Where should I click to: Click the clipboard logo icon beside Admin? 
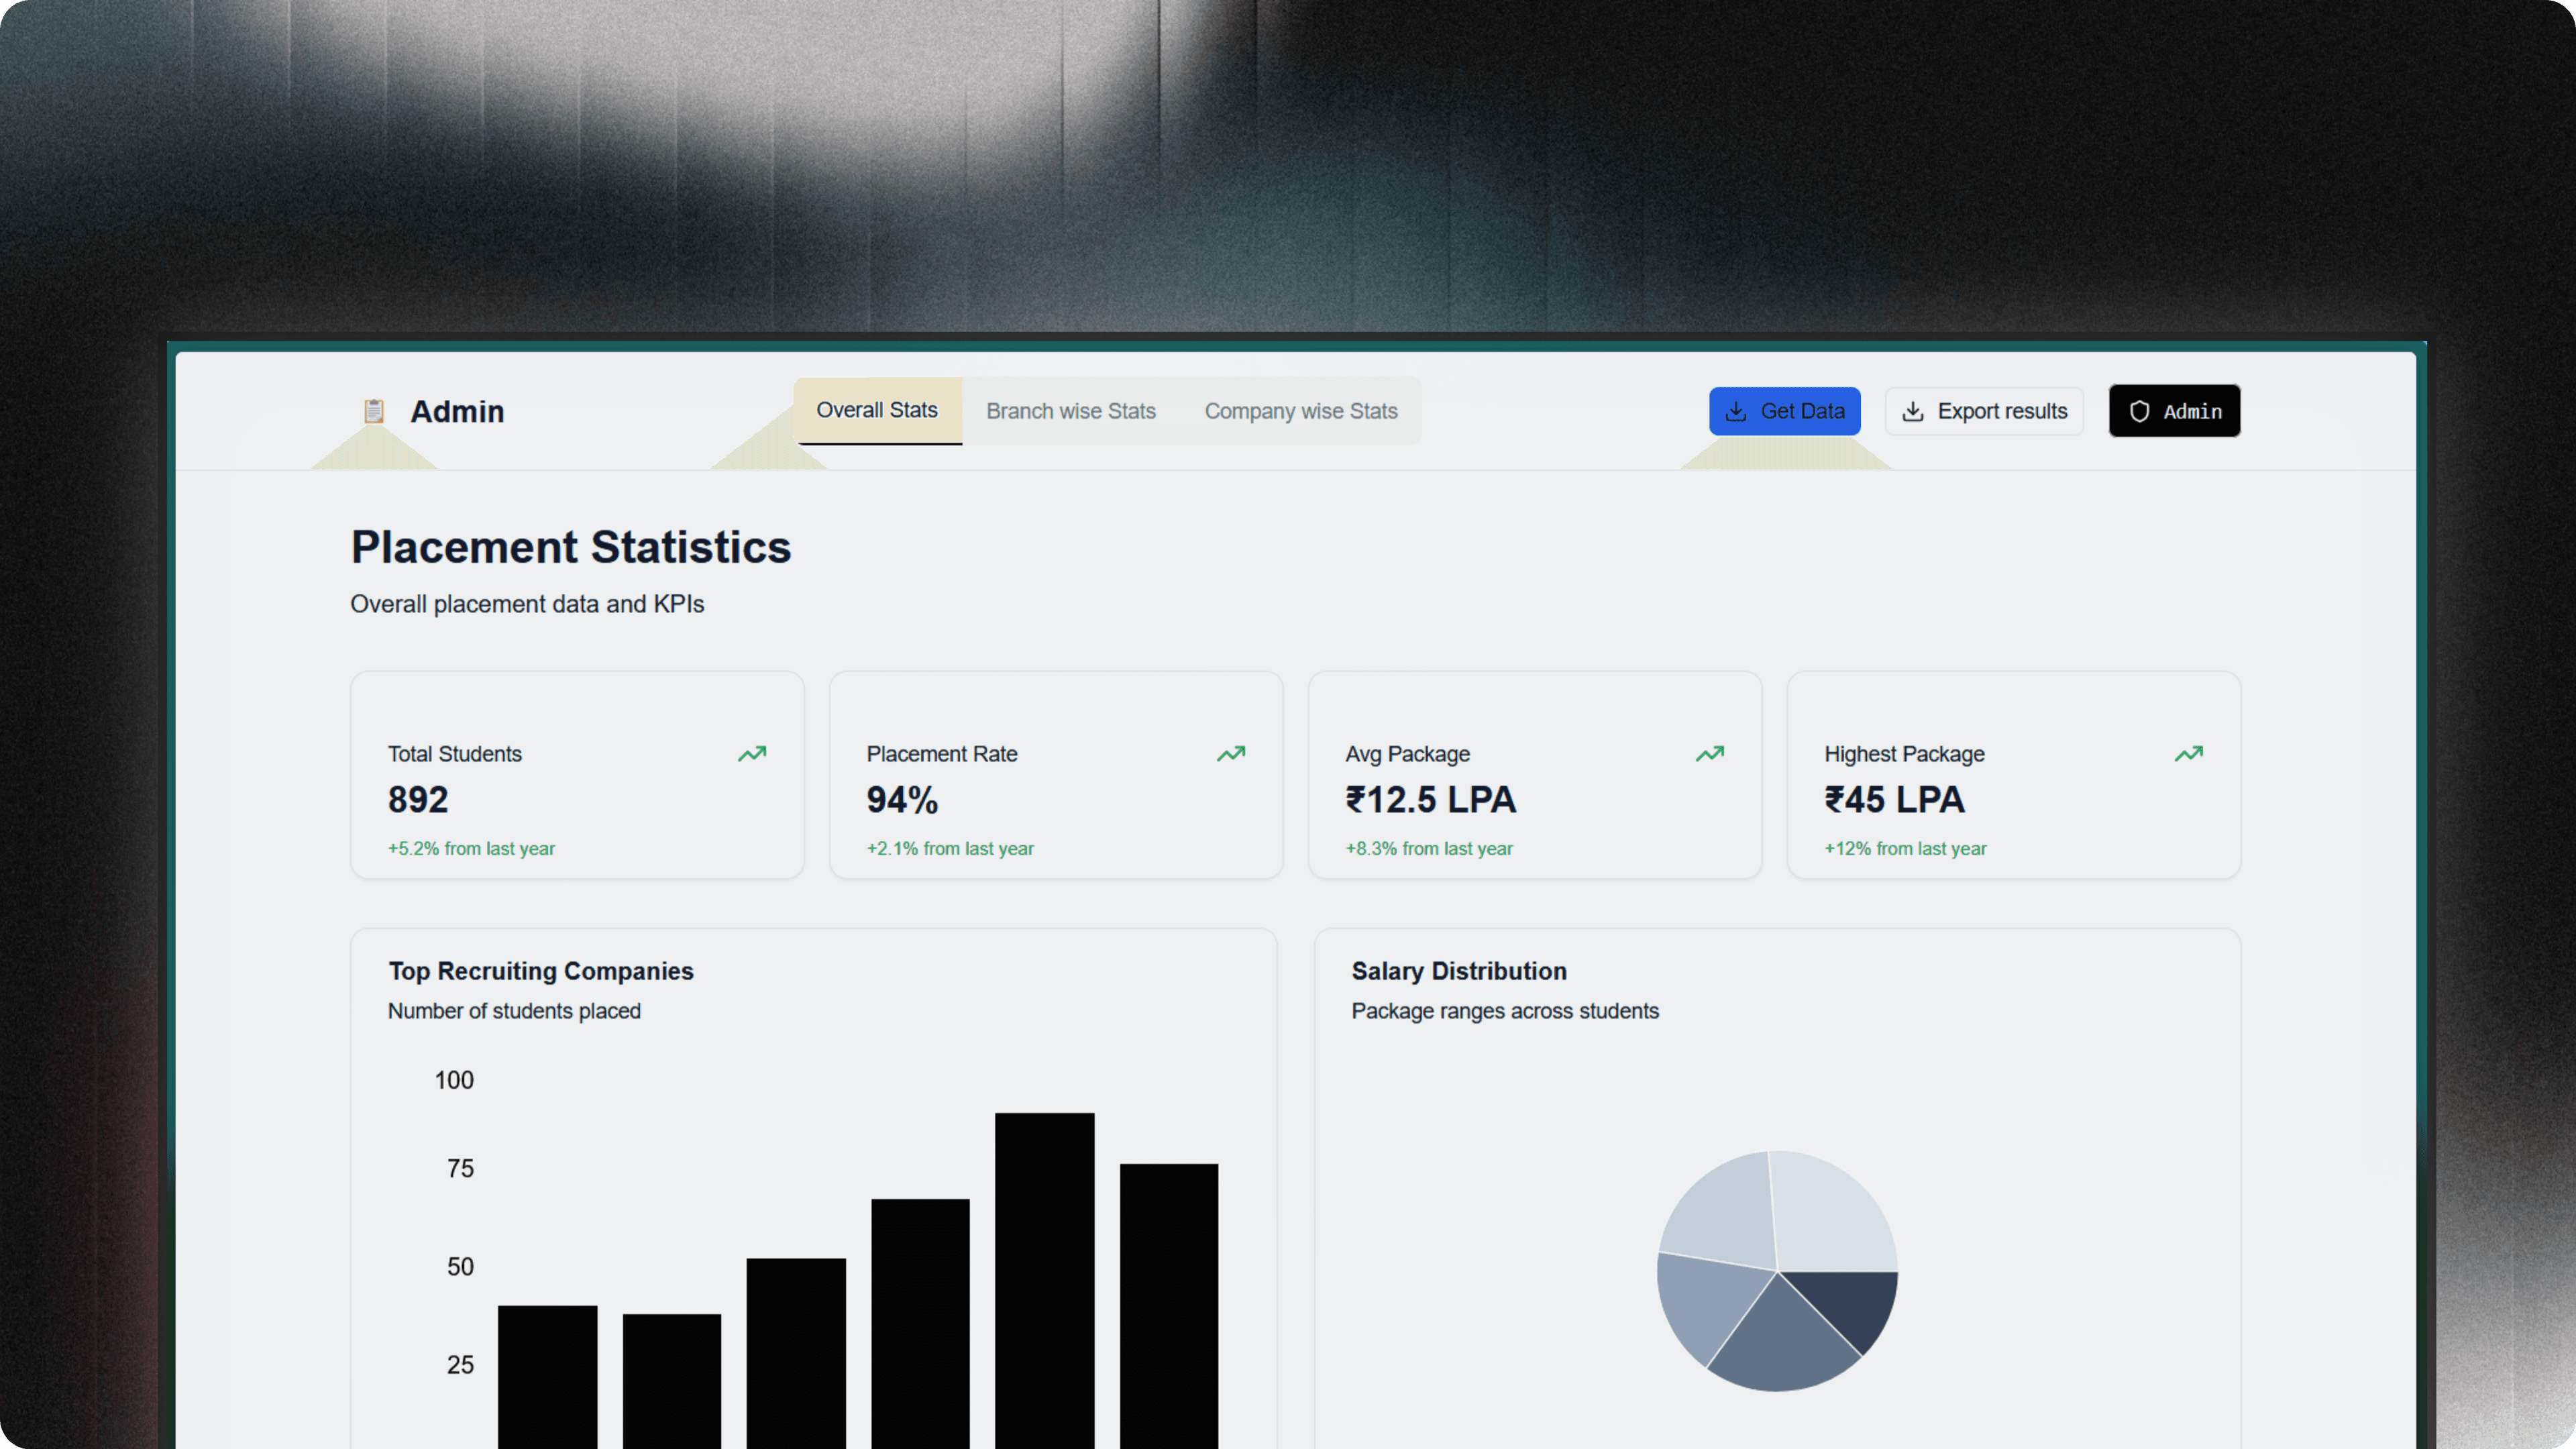tap(374, 411)
